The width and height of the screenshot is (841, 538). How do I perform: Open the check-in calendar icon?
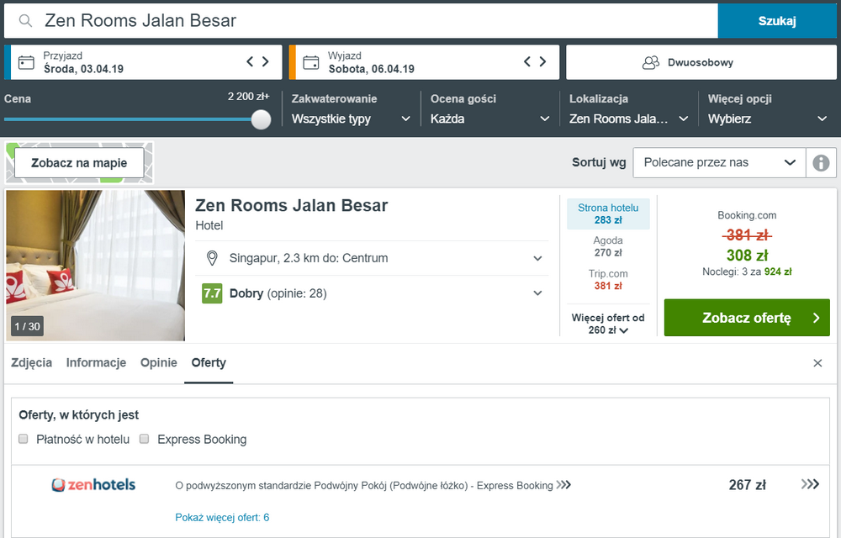[x=26, y=62]
